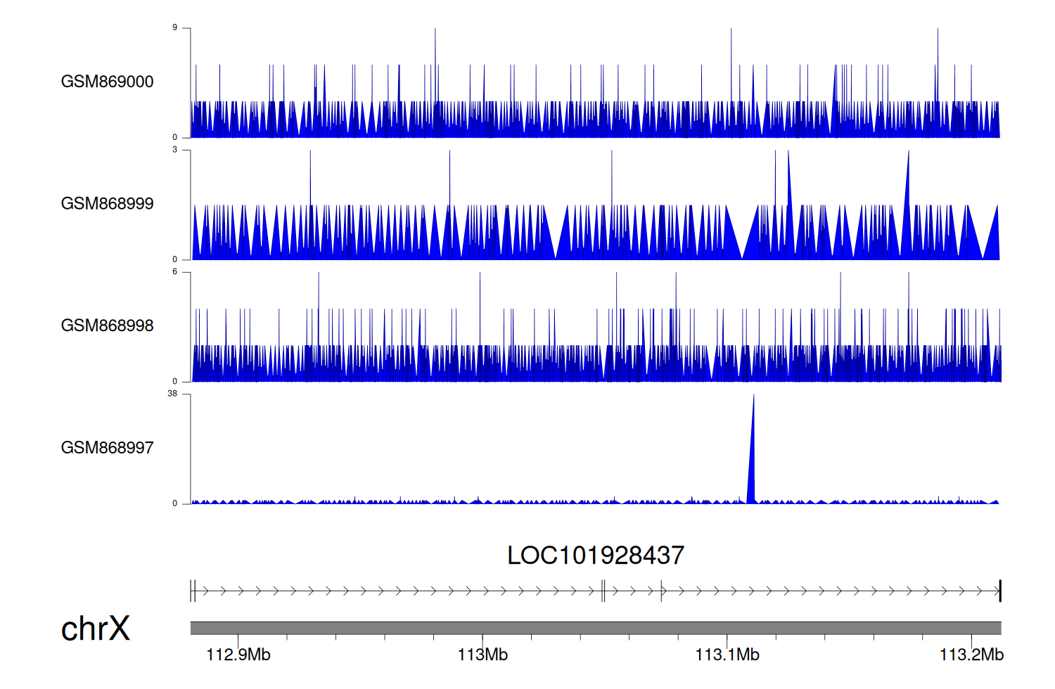This screenshot has width=1055, height=689.
Task: Click the double exon marker mid-gene
Action: pos(603,591)
